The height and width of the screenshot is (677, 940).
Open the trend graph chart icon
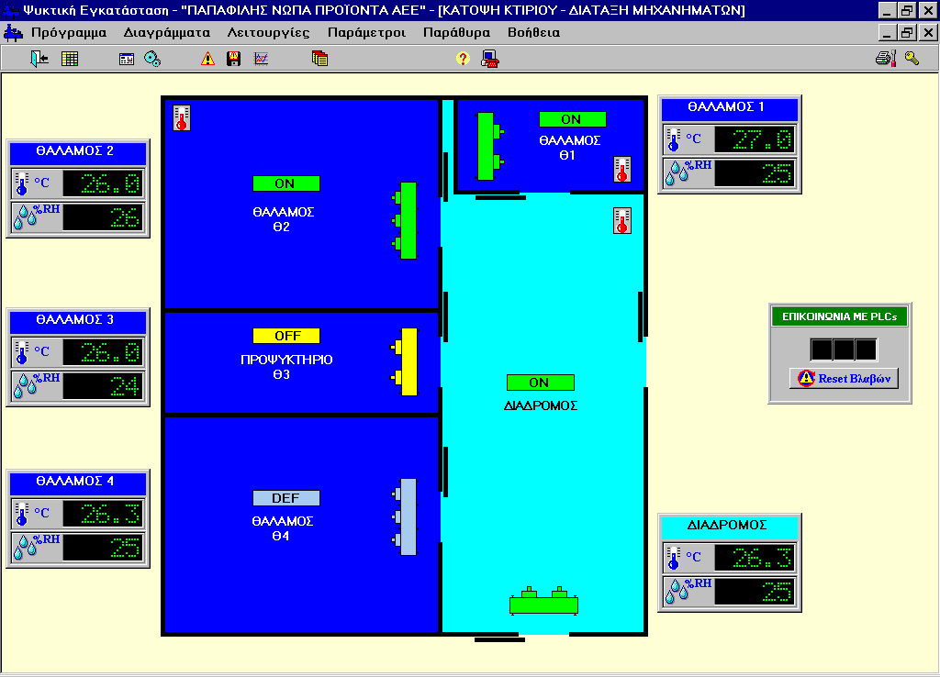point(261,59)
